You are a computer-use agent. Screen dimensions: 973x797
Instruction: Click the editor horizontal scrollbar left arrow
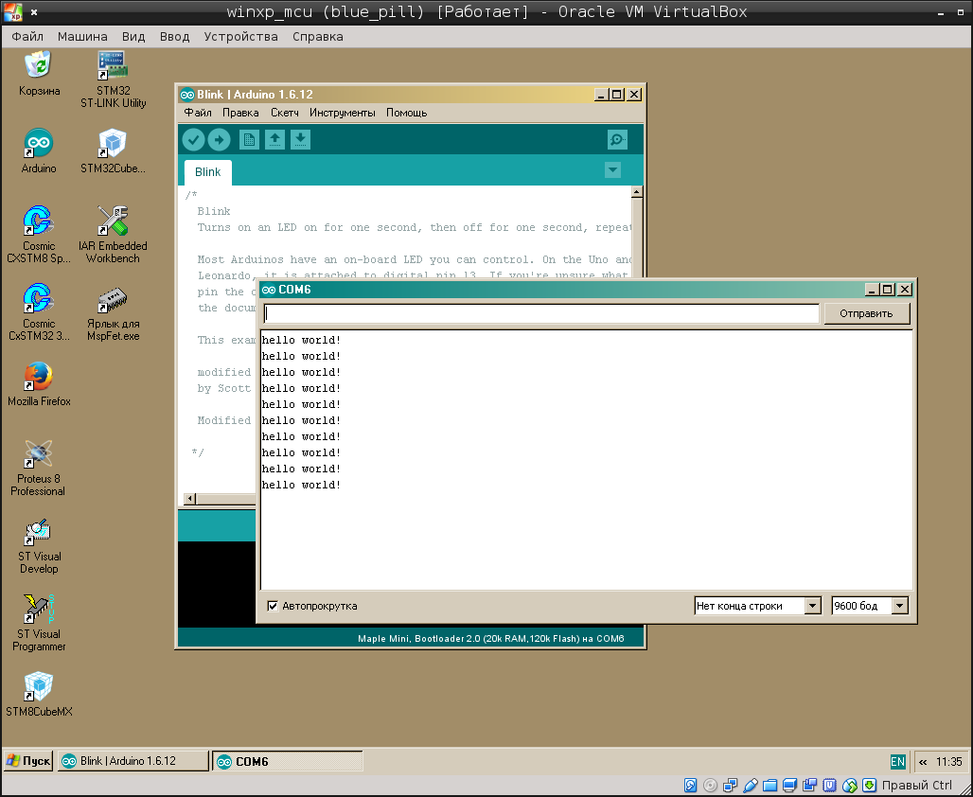pos(190,499)
